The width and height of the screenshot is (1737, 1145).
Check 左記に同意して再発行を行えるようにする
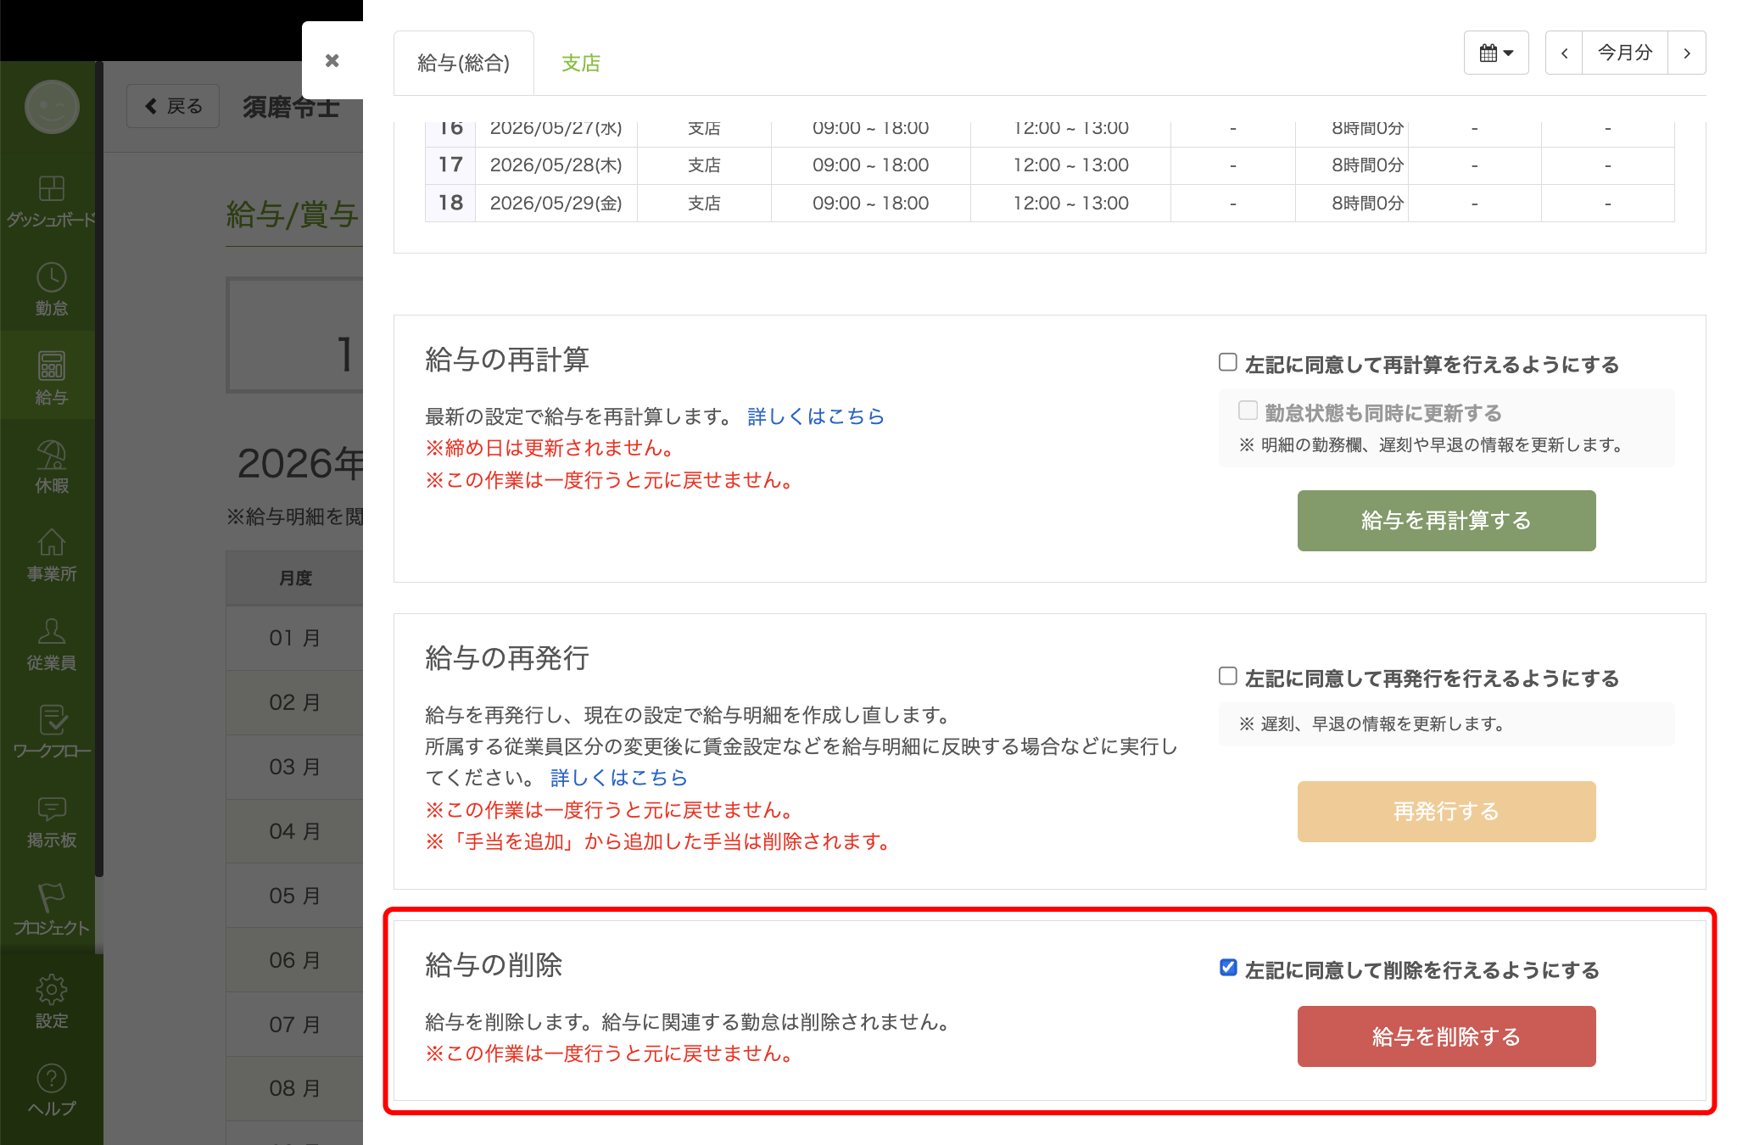coord(1228,676)
